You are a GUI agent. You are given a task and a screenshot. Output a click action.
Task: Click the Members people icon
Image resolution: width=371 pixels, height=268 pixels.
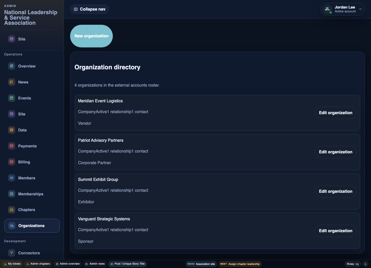click(x=12, y=178)
